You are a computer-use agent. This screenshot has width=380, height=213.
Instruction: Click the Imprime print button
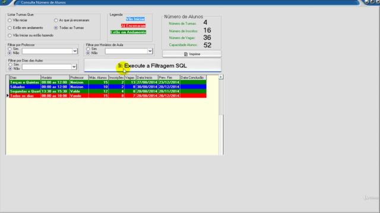point(192,54)
